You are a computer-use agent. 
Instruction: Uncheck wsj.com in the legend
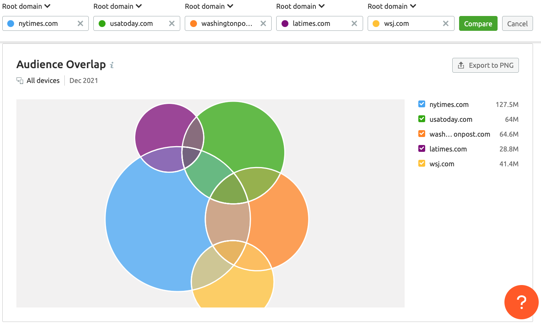(422, 163)
